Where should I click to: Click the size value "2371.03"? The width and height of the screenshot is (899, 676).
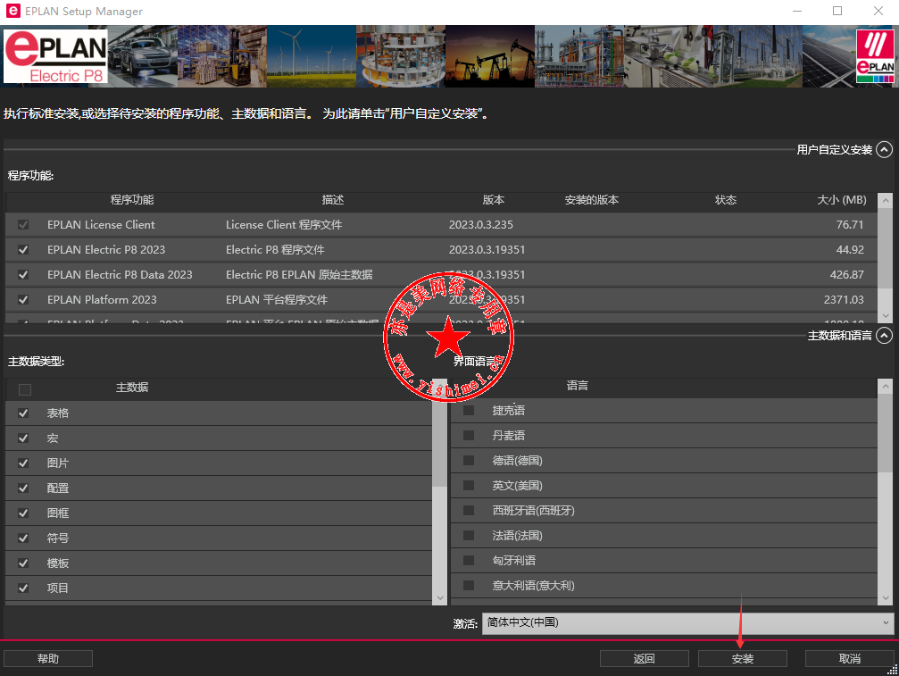[844, 300]
